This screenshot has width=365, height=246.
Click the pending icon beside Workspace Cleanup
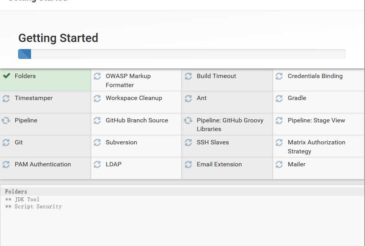point(97,98)
